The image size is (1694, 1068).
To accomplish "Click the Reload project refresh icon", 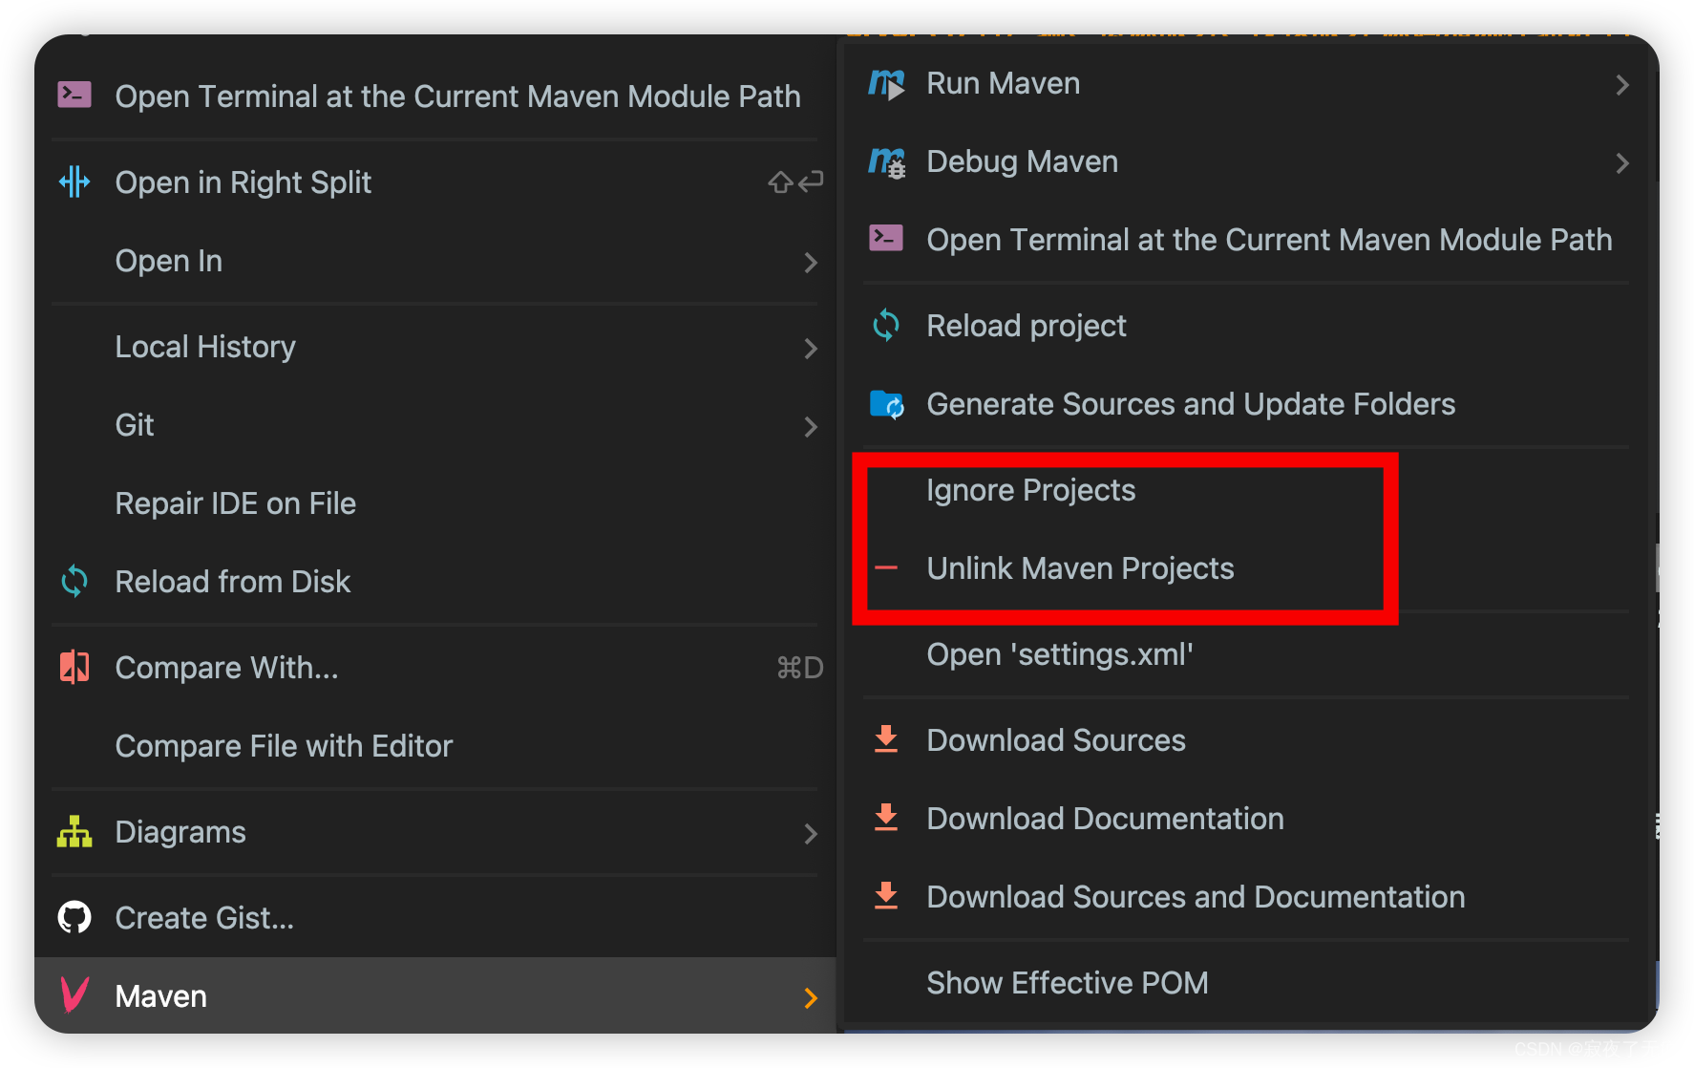I will click(x=886, y=326).
